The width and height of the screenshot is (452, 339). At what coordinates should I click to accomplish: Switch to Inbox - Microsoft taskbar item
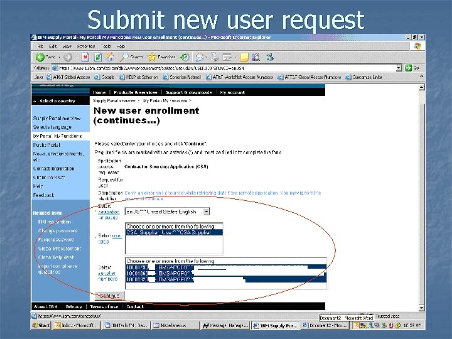click(x=77, y=325)
